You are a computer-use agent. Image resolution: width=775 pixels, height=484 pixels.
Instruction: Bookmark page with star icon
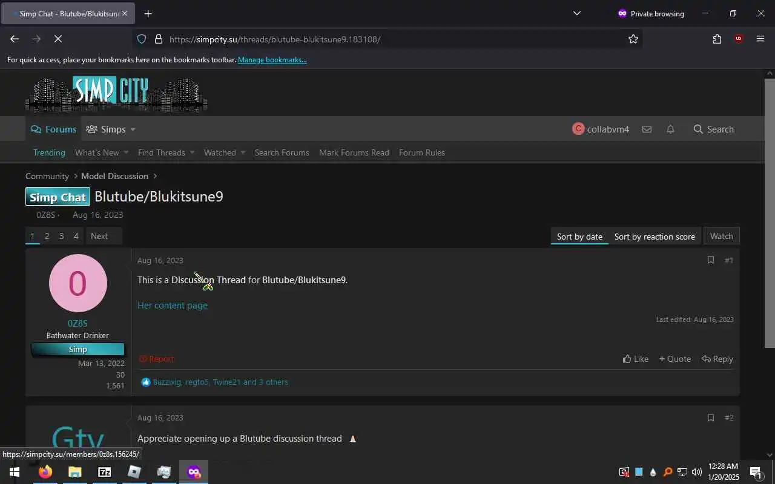click(633, 39)
